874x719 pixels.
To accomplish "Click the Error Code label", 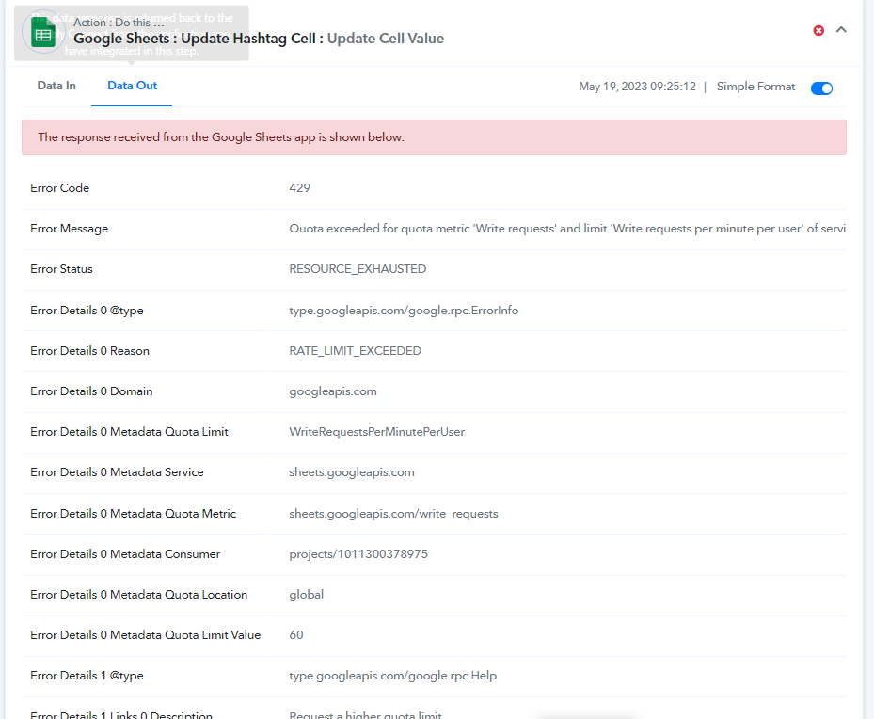I will click(x=59, y=188).
